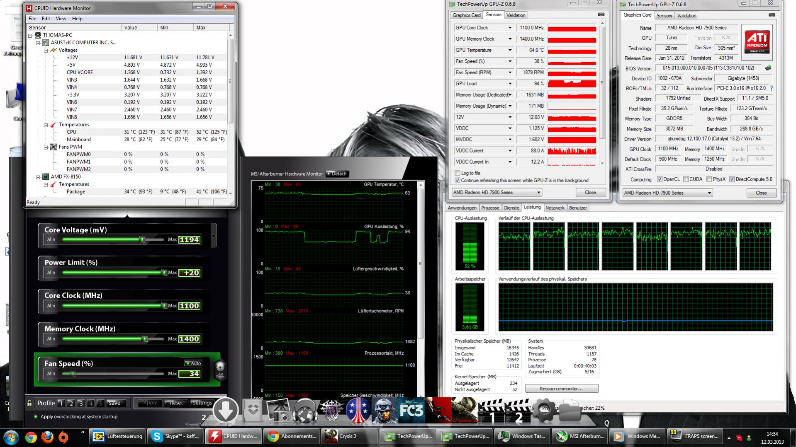The image size is (796, 447).
Task: Collapse Voltages tree node
Action: coord(46,50)
